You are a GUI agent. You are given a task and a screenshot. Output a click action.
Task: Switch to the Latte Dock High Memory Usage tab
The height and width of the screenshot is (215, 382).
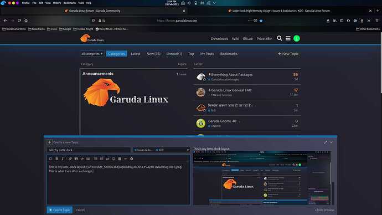281,11
